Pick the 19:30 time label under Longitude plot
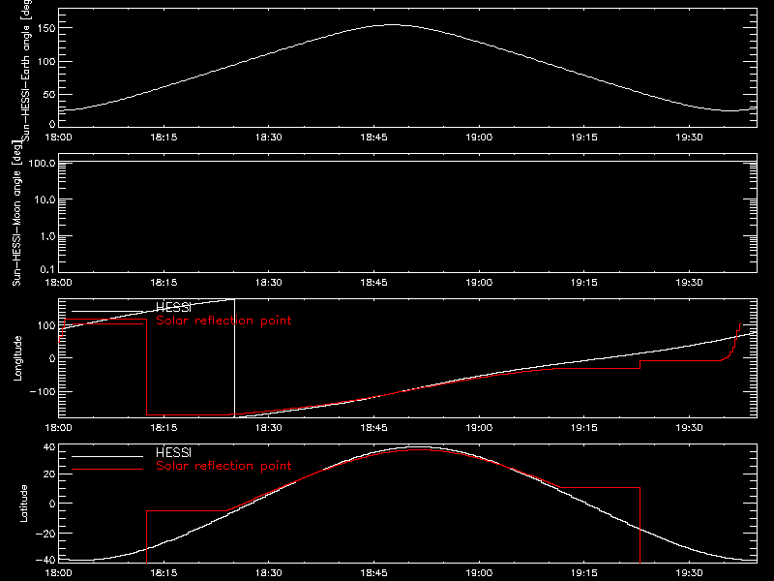774x581 pixels. (689, 428)
